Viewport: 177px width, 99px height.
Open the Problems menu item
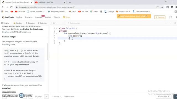point(29,17)
